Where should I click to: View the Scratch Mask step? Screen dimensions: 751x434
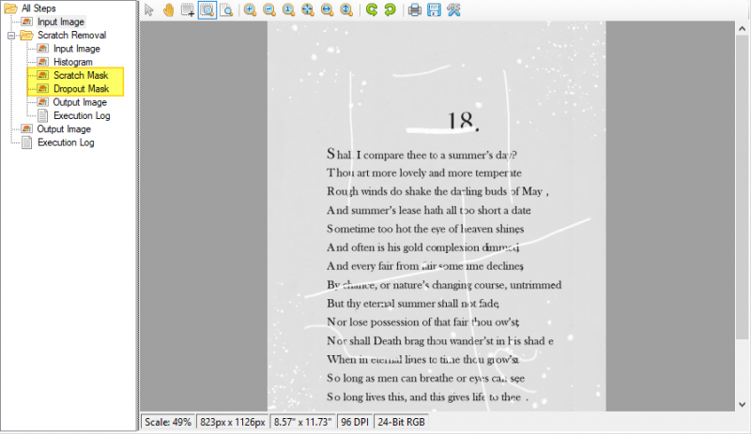[81, 75]
